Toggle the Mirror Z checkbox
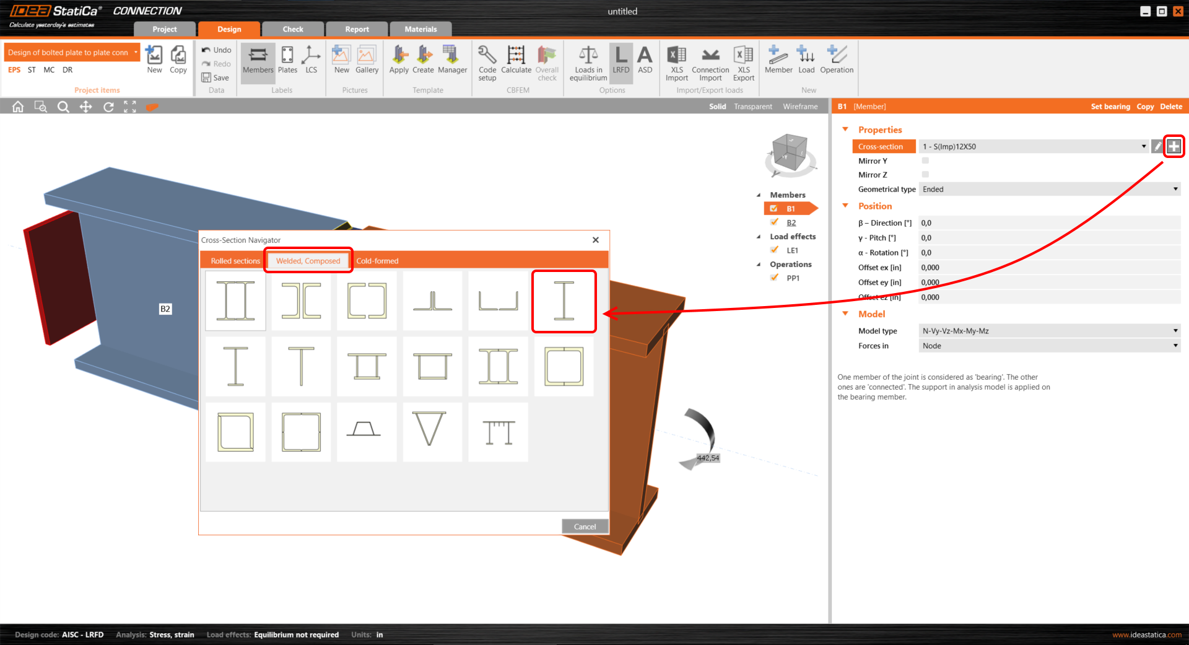Screen dimensions: 1189x645 (925, 175)
